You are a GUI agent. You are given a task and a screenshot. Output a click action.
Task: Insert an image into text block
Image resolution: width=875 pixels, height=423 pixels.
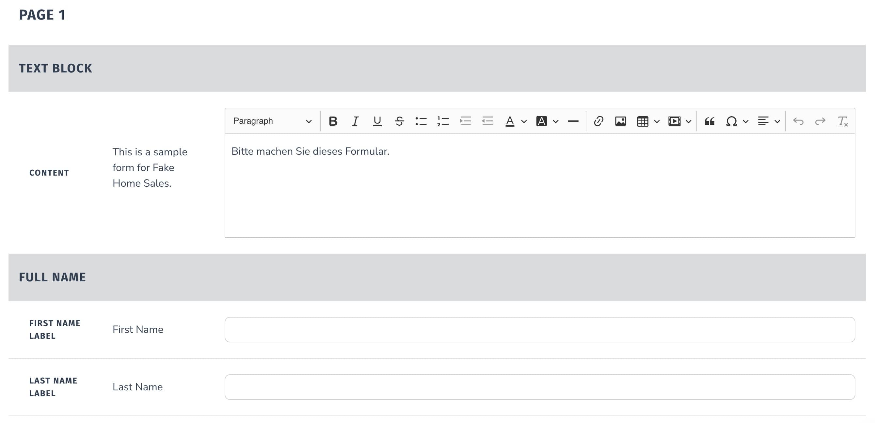620,121
